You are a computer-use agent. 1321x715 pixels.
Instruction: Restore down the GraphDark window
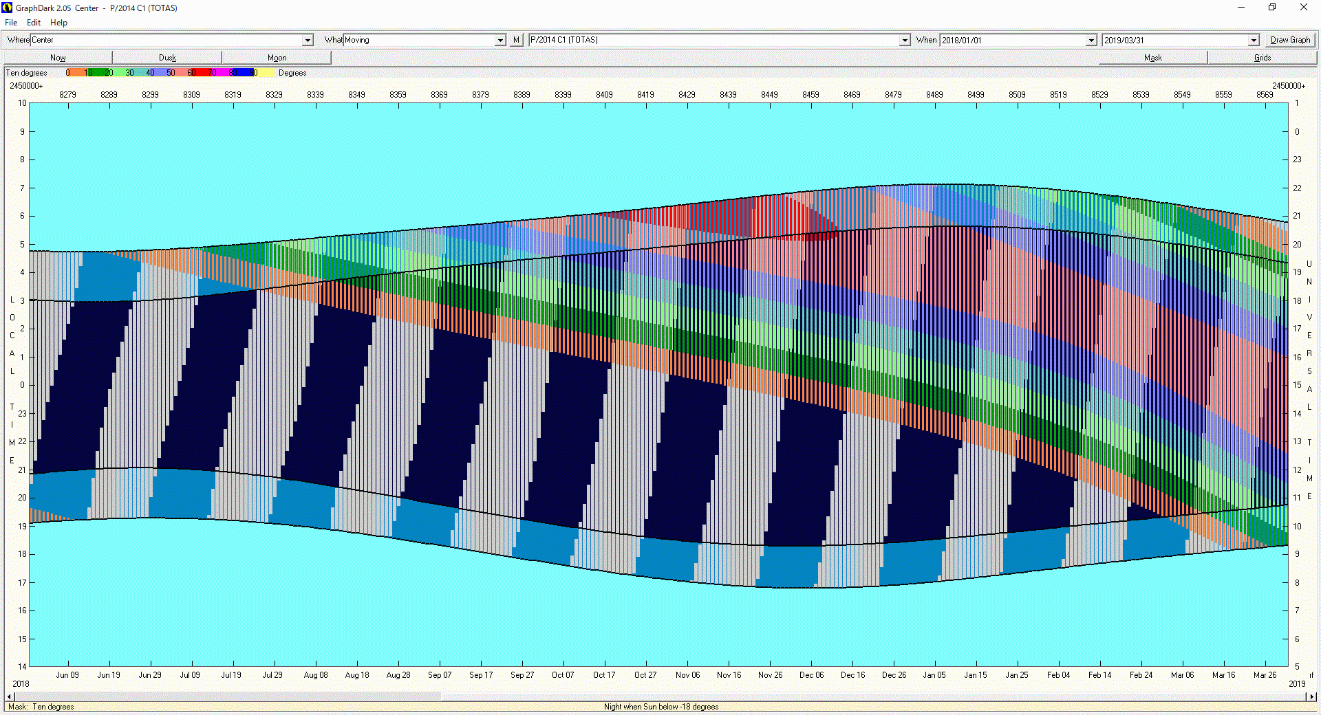1272,8
